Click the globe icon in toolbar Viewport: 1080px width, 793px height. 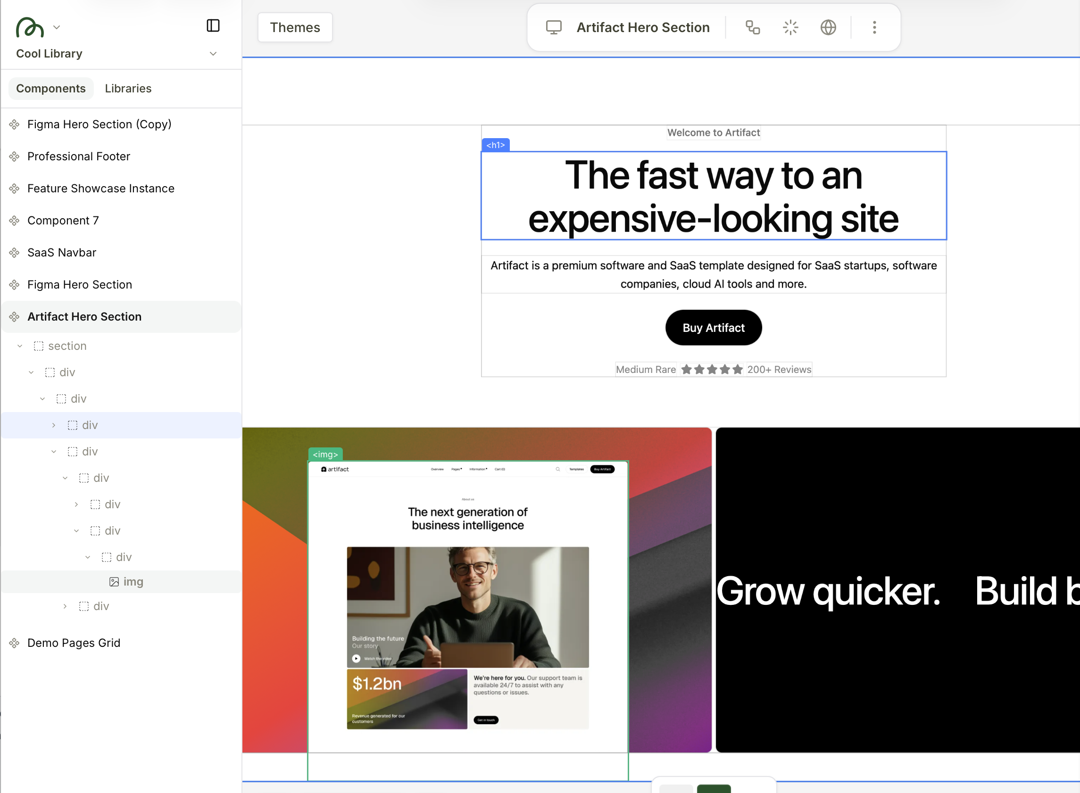pos(828,27)
